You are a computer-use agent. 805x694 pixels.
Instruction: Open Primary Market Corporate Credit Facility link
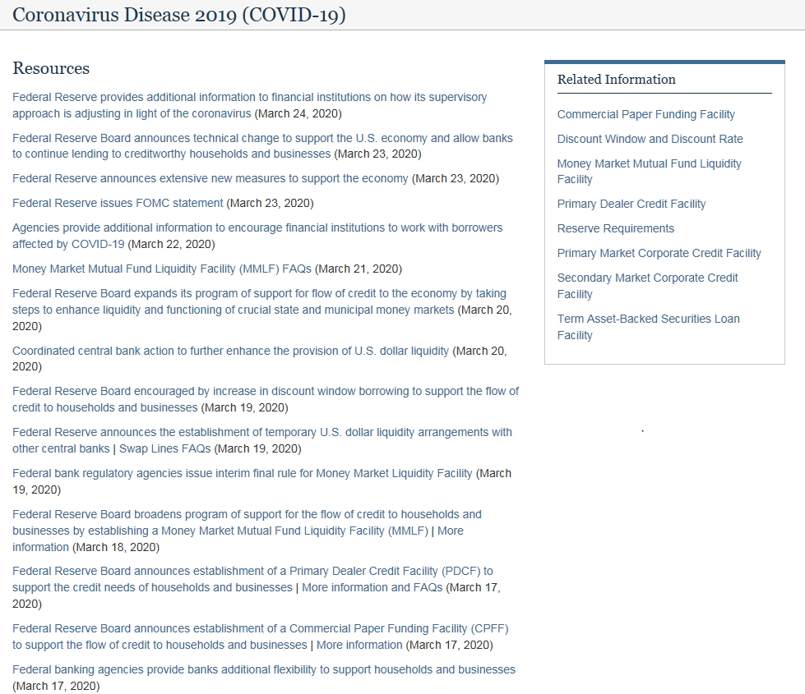click(659, 253)
